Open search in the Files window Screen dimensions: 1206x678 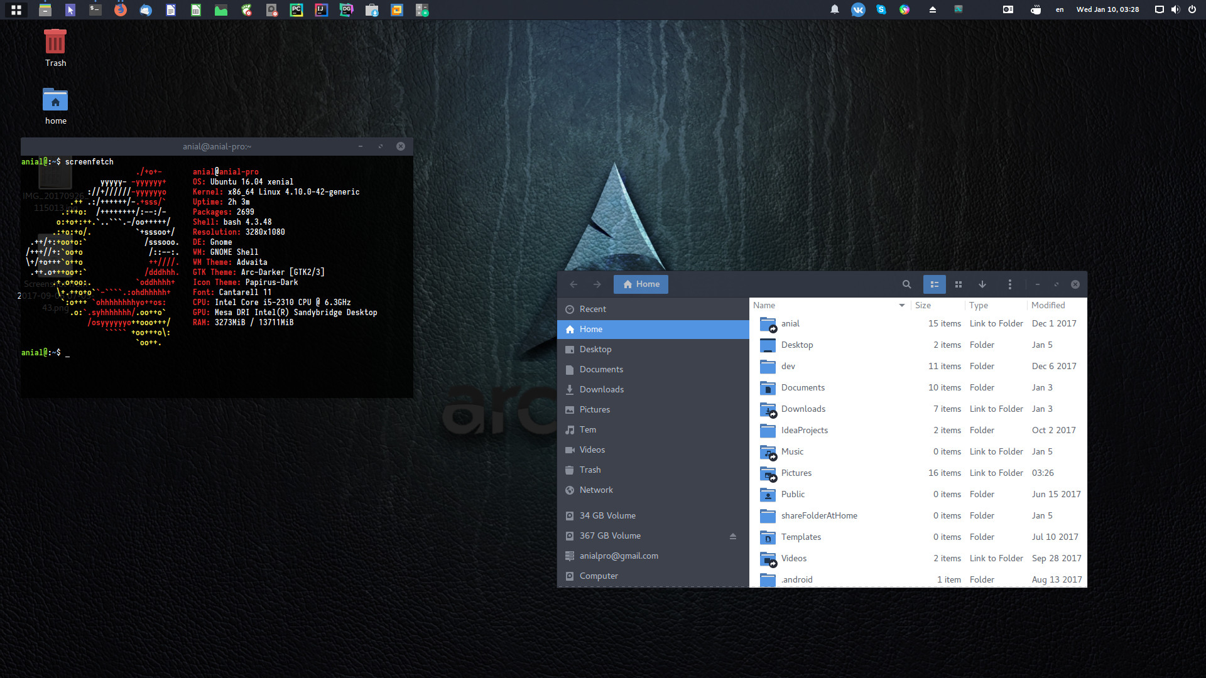(x=906, y=284)
